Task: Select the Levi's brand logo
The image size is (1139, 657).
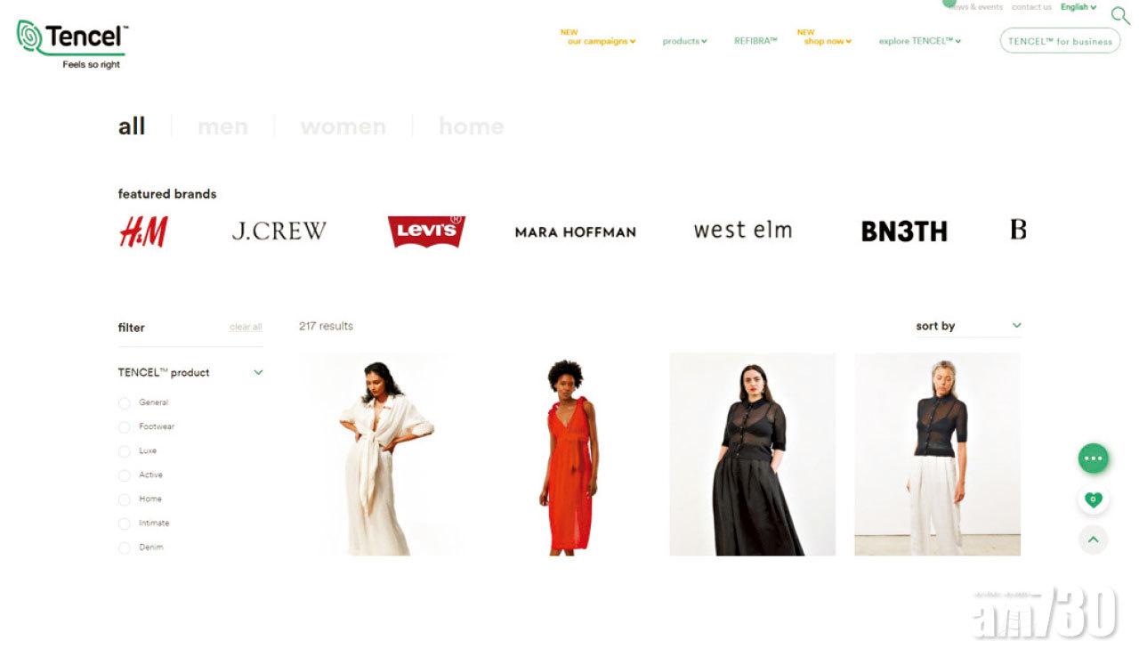Action: click(426, 231)
